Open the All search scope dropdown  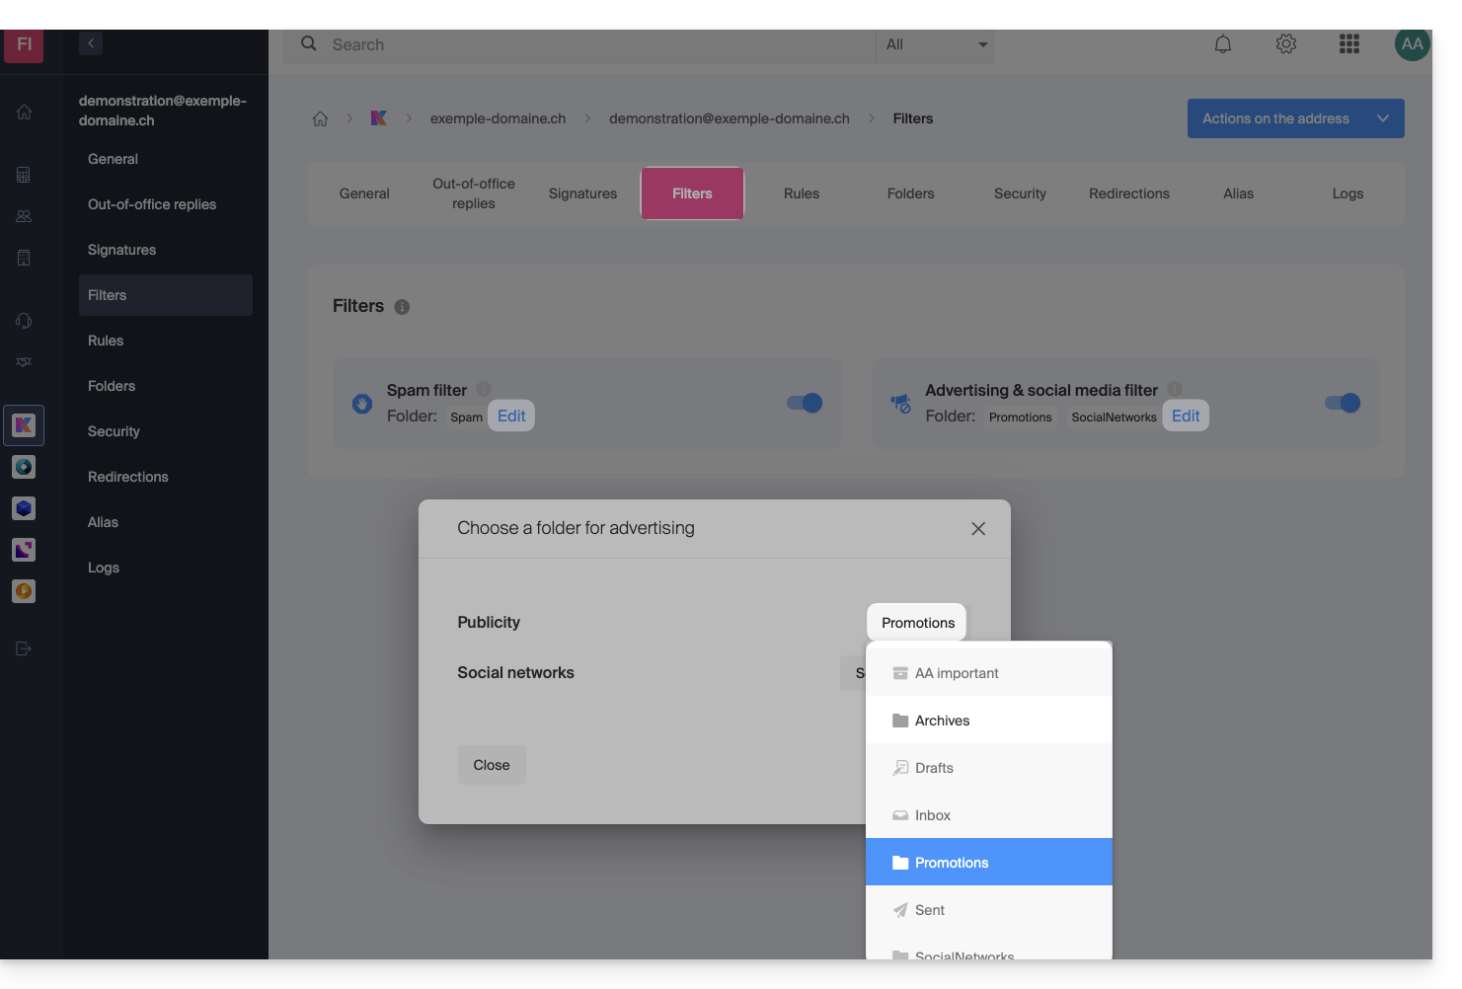point(935,44)
